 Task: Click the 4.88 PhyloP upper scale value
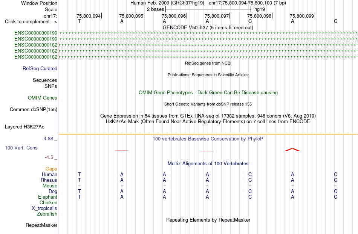click(x=48, y=139)
